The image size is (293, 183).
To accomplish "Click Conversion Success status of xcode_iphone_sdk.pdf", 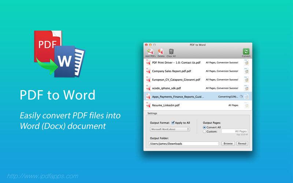I will pos(222,88).
